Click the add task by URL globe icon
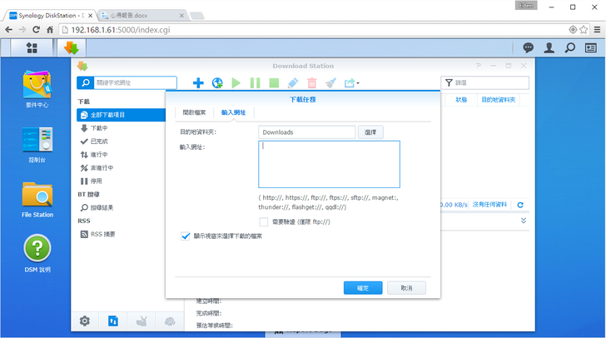The width and height of the screenshot is (606, 338). point(217,82)
